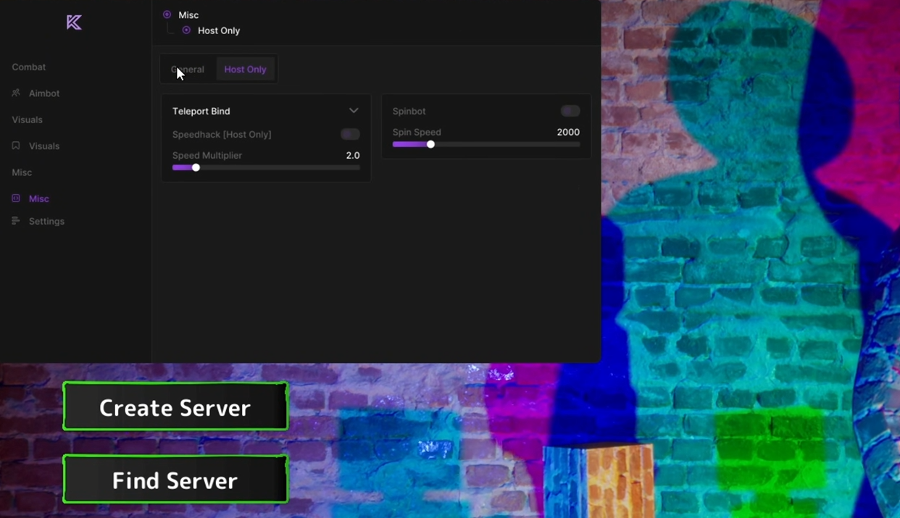Click the Misc breadcrumb label

[x=188, y=15]
